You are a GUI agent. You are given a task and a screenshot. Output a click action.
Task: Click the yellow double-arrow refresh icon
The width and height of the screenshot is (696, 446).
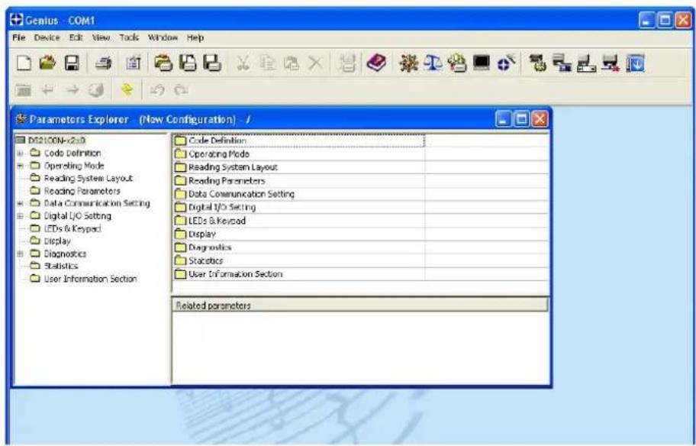127,91
